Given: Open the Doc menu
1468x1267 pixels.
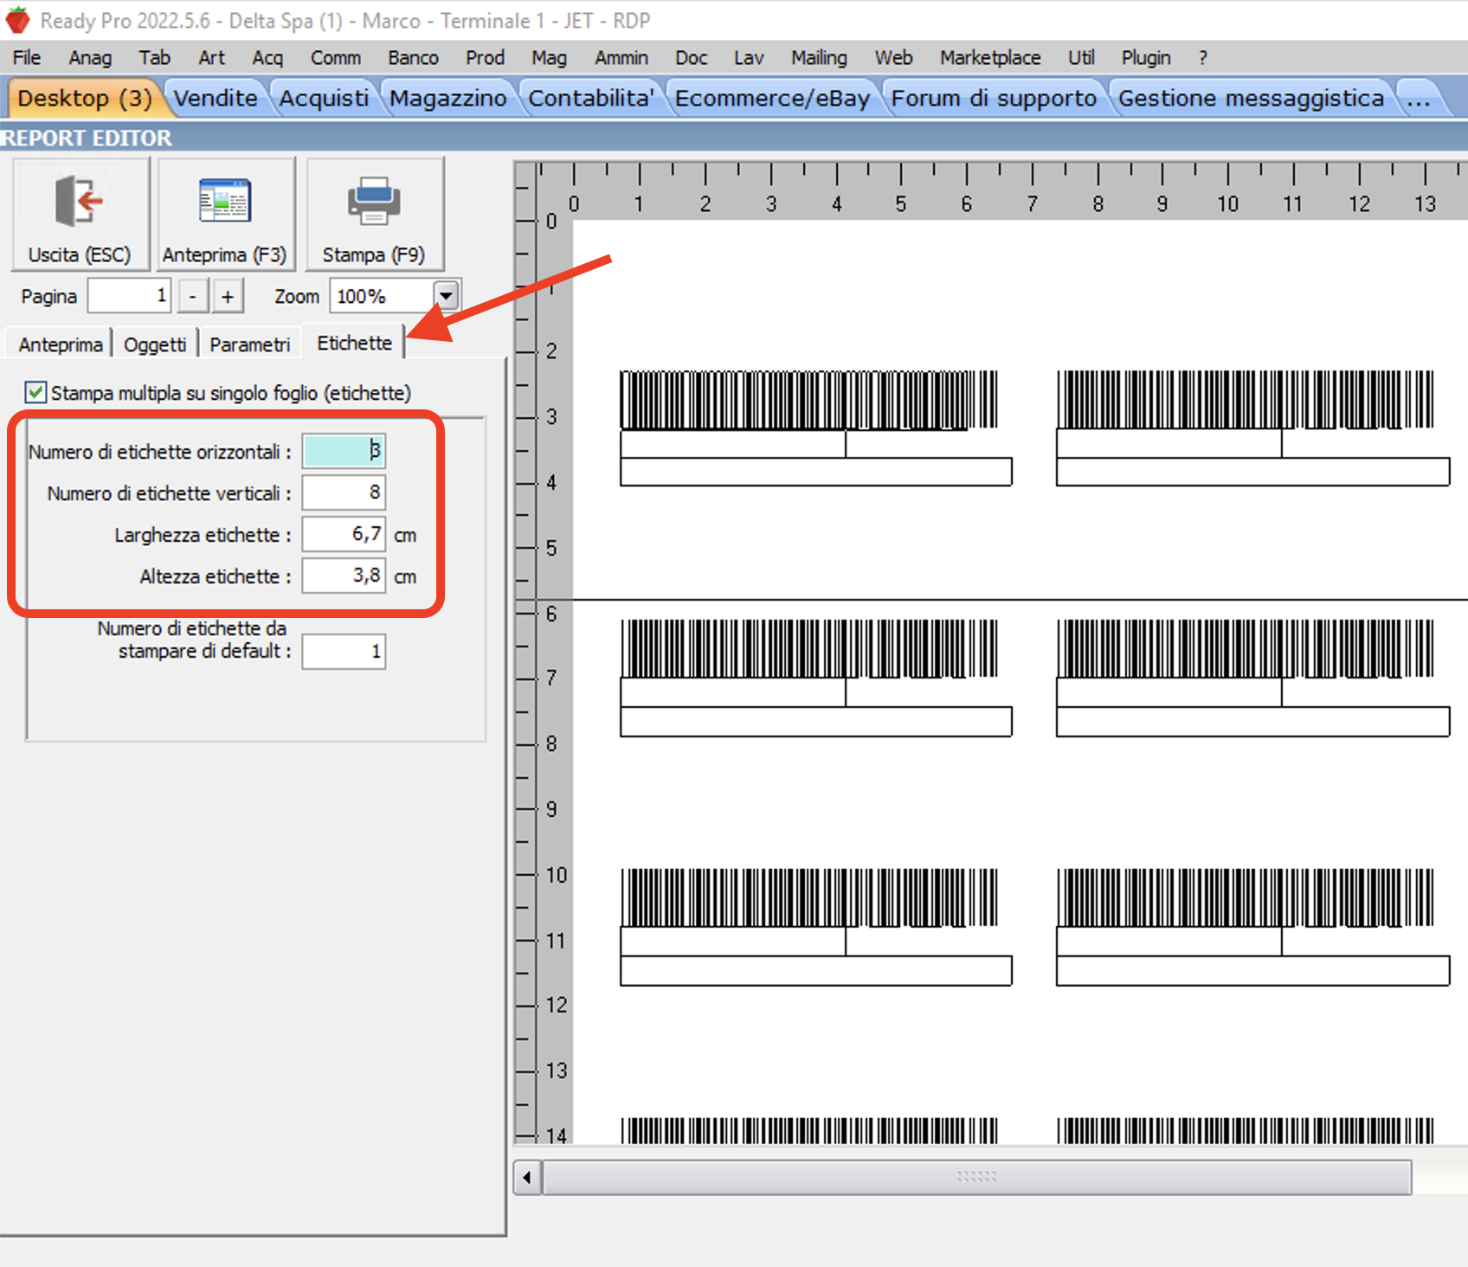Looking at the screenshot, I should coord(691,58).
